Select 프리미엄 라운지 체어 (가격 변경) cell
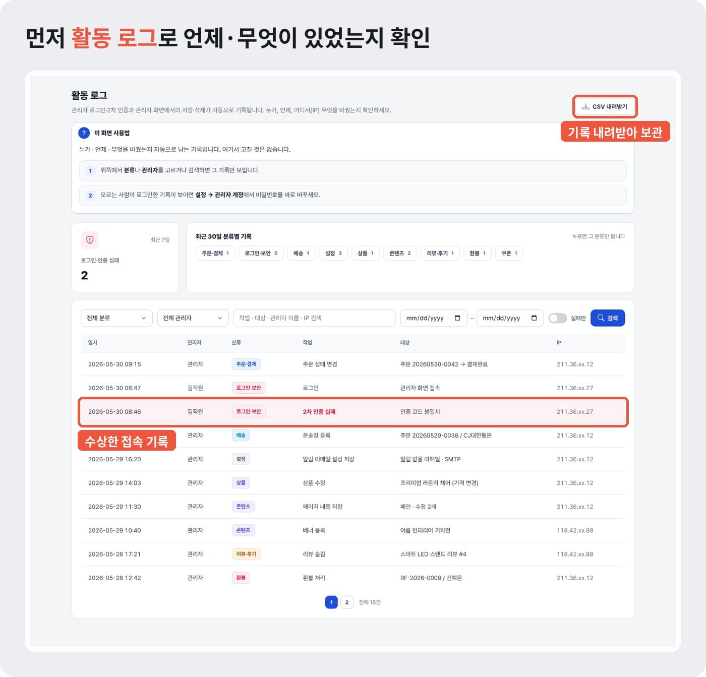706x677 pixels. [x=439, y=483]
